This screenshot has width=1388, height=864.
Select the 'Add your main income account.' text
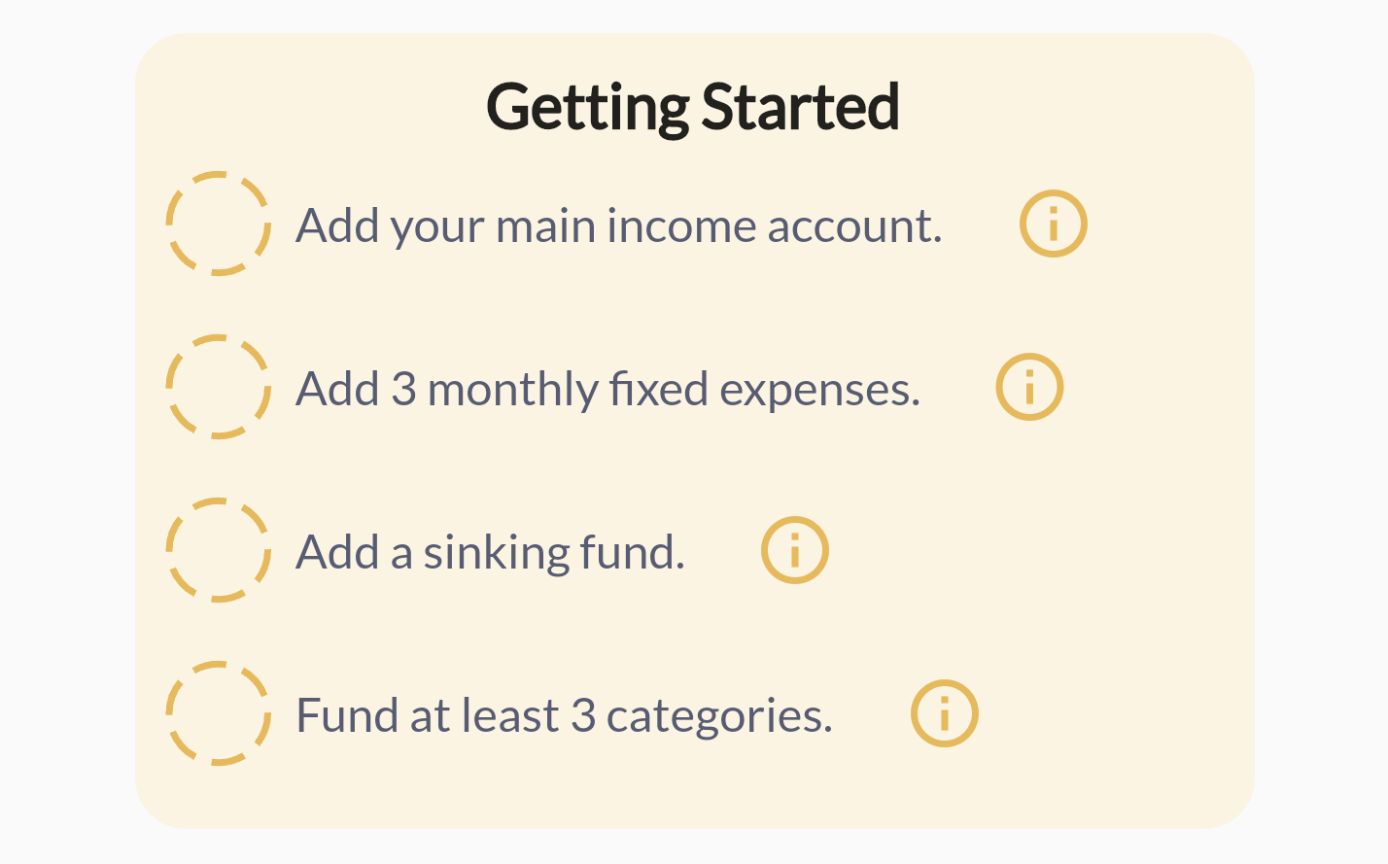tap(619, 226)
